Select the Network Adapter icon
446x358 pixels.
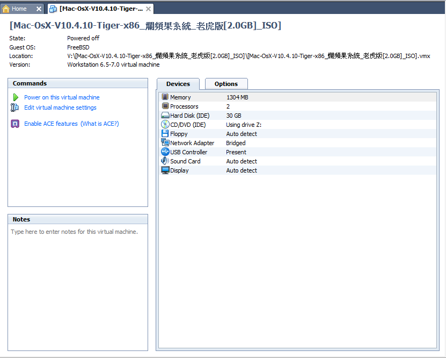[x=165, y=142]
